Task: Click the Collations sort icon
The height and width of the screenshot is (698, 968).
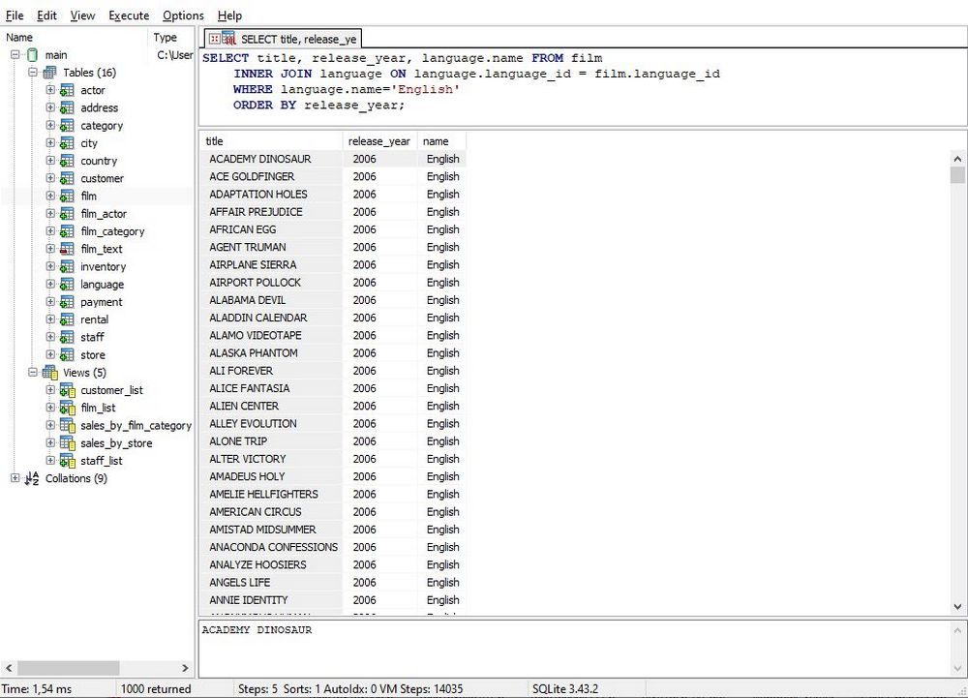Action: 32,479
